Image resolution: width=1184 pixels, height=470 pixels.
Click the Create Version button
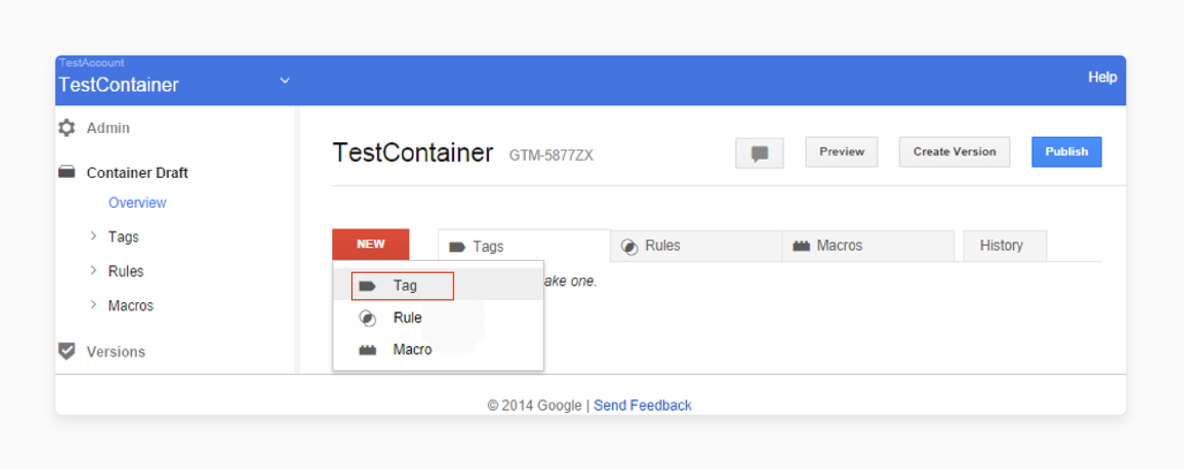(x=954, y=152)
